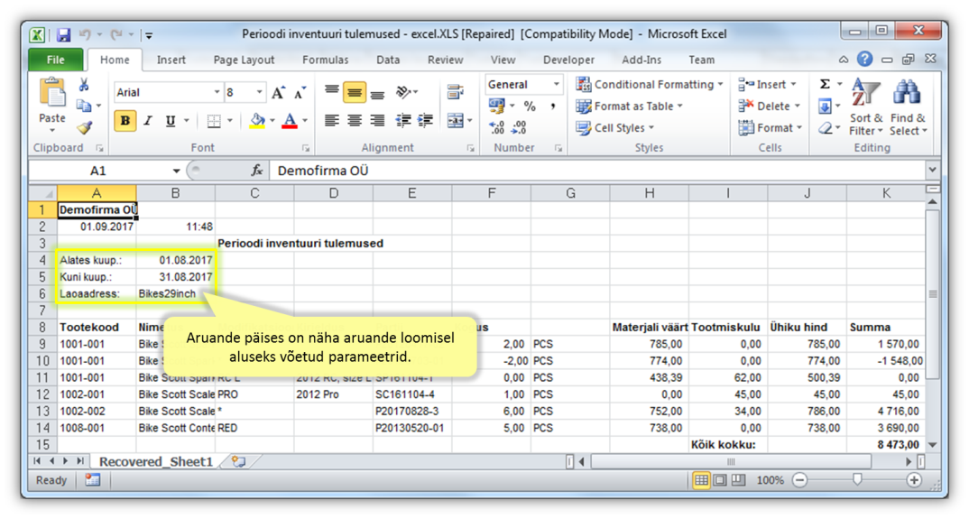The width and height of the screenshot is (969, 519).
Task: Open Sort & Filter menu
Action: pos(865,107)
